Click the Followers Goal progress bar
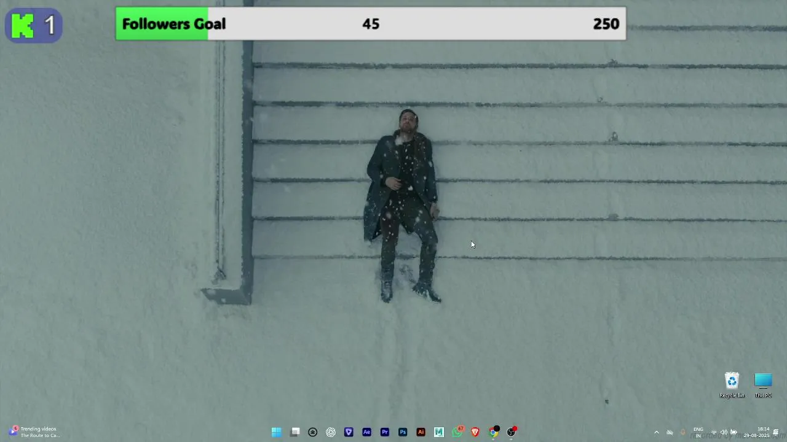Screen dimensions: 787x442 coord(371,24)
